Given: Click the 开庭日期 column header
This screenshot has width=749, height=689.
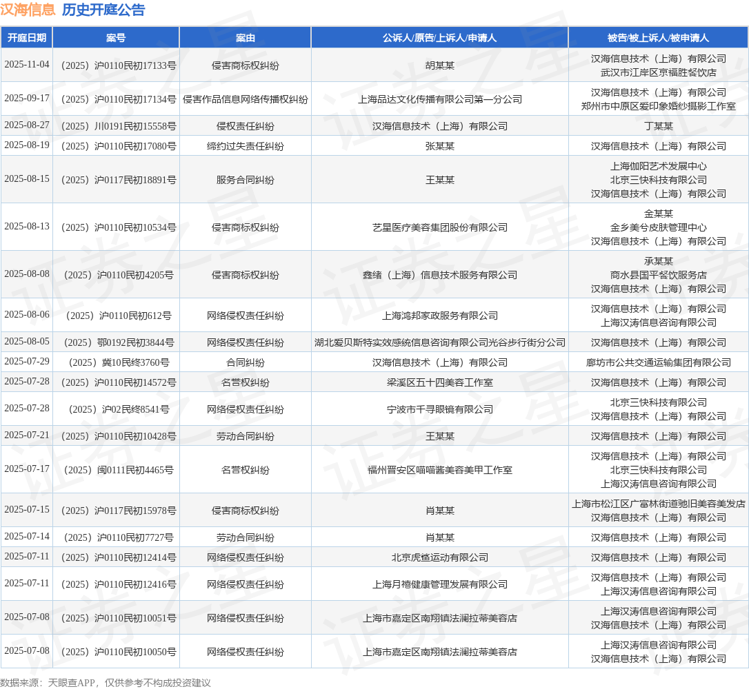Looking at the screenshot, I should 27,38.
